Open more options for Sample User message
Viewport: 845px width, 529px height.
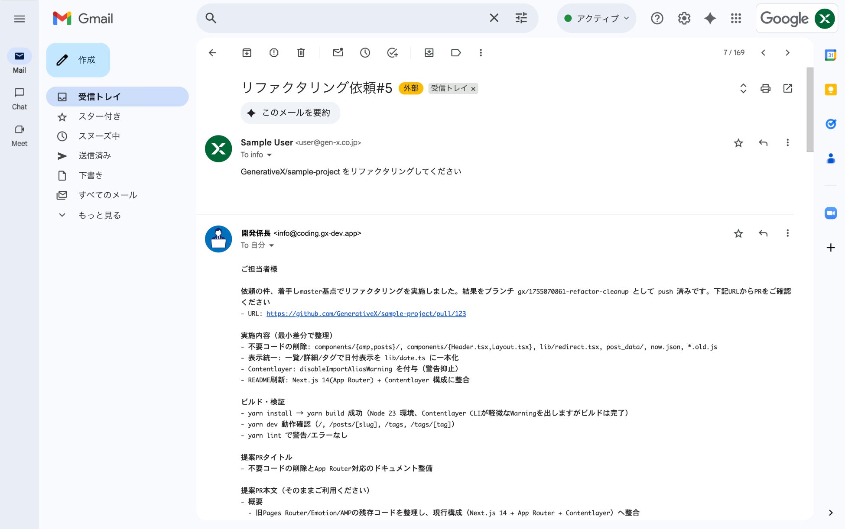[x=787, y=143]
